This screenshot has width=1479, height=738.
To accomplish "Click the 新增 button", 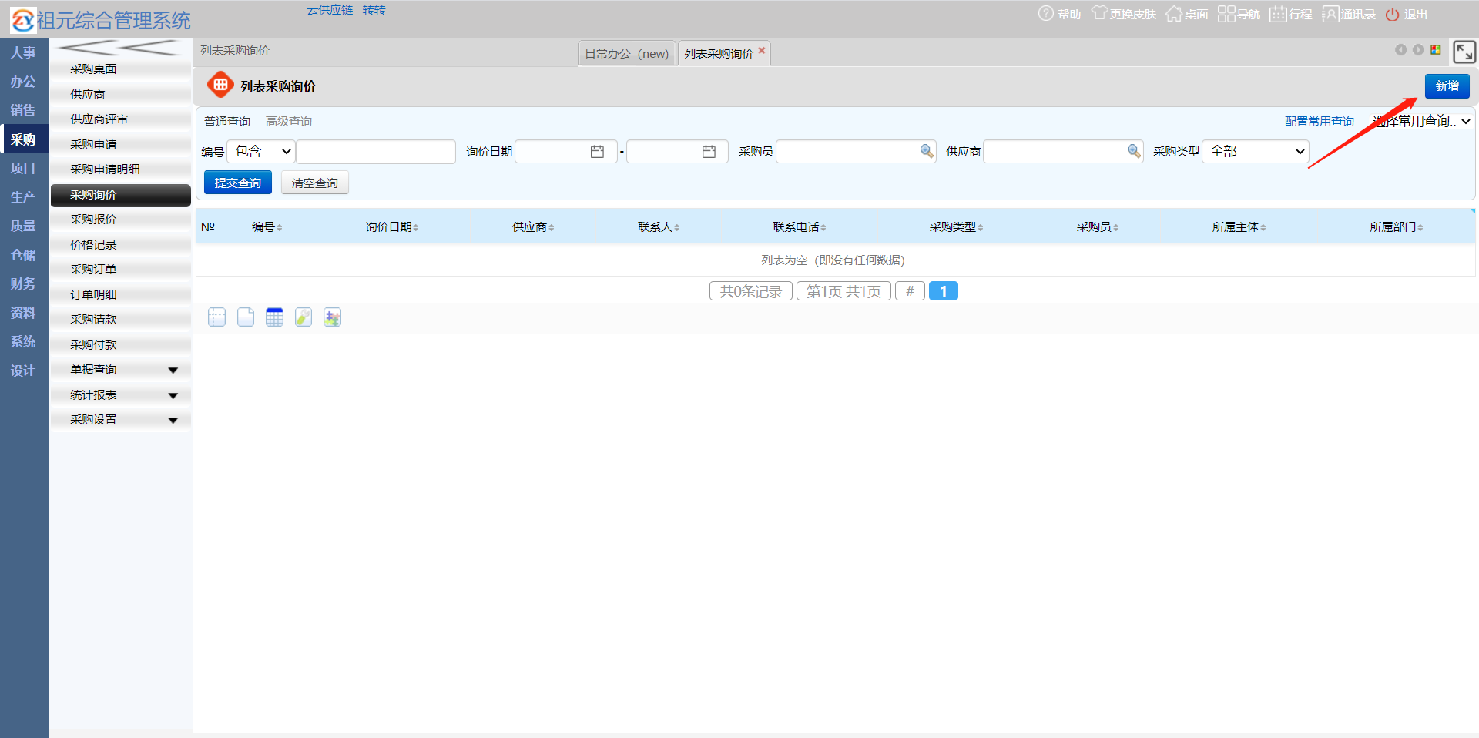I will [x=1447, y=86].
